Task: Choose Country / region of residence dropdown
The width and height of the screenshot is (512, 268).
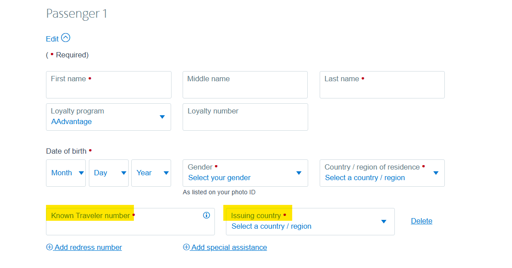Action: tap(382, 173)
